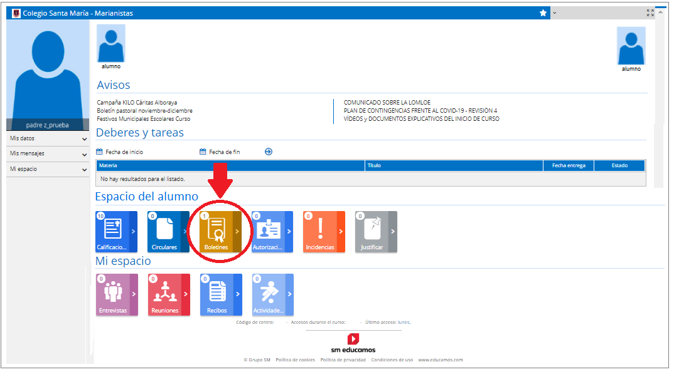Expand the Mi espacio sidebar menu
This screenshot has width=674, height=372.
pyautogui.click(x=48, y=169)
